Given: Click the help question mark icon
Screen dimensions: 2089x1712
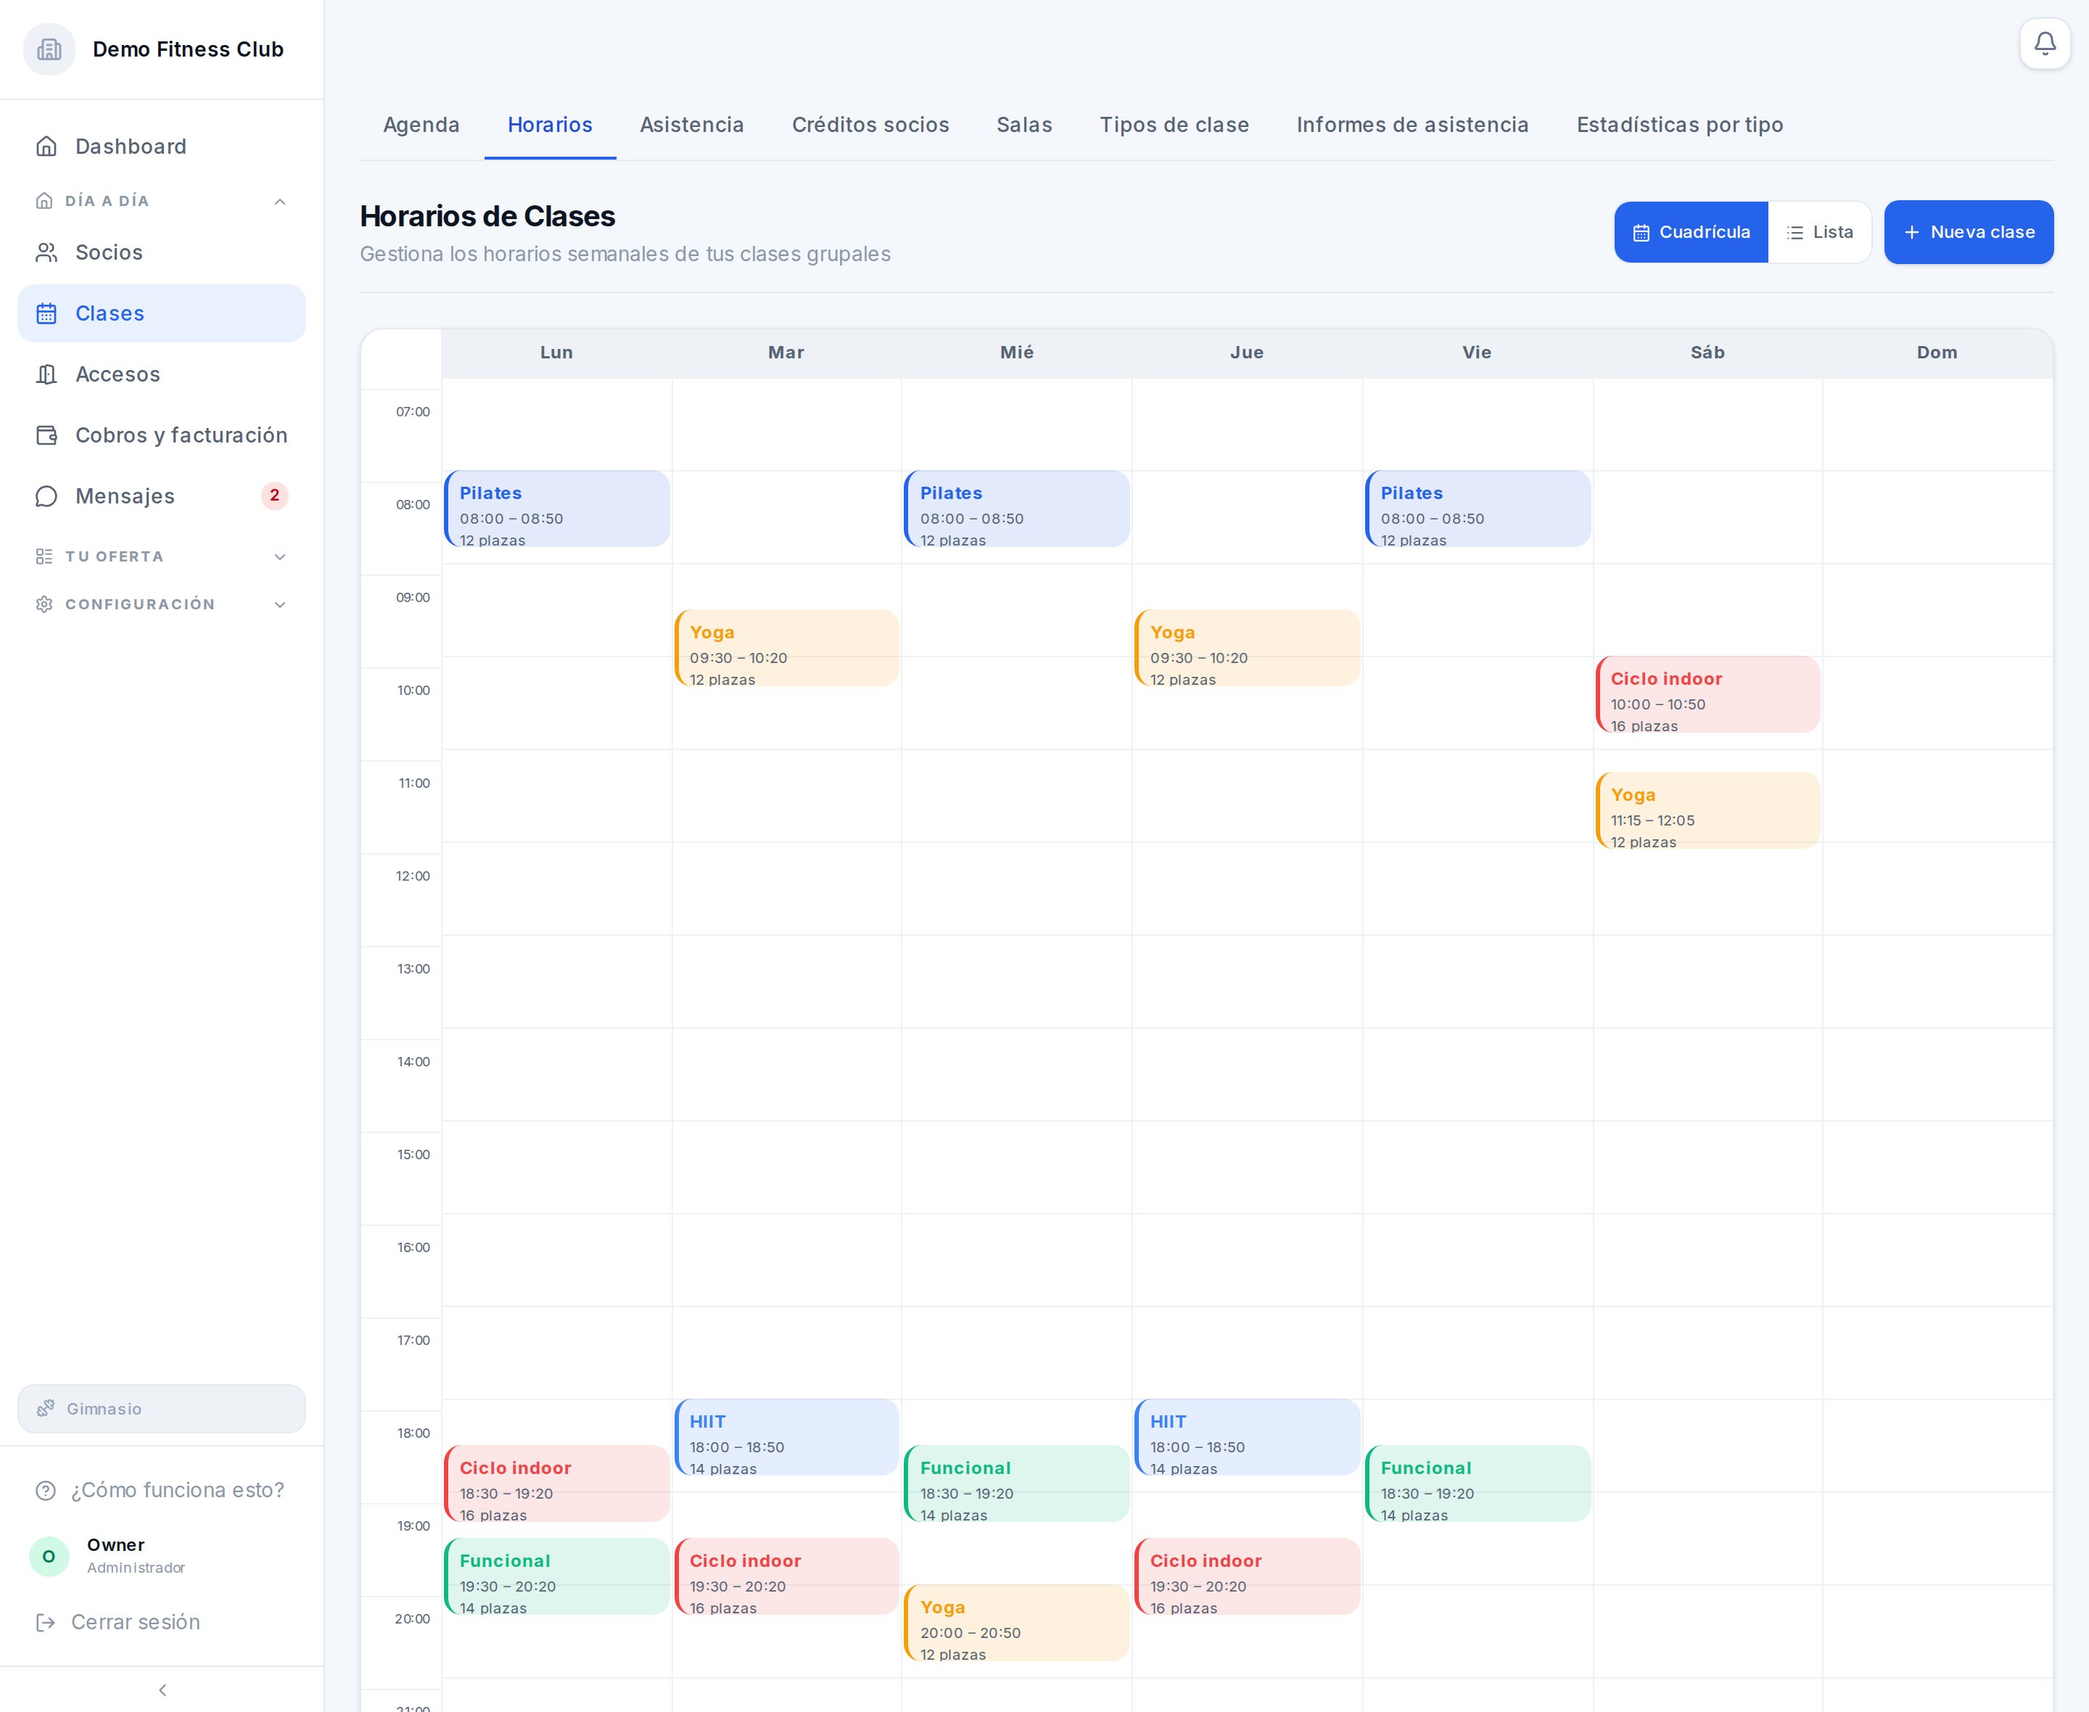Looking at the screenshot, I should click(x=46, y=1490).
